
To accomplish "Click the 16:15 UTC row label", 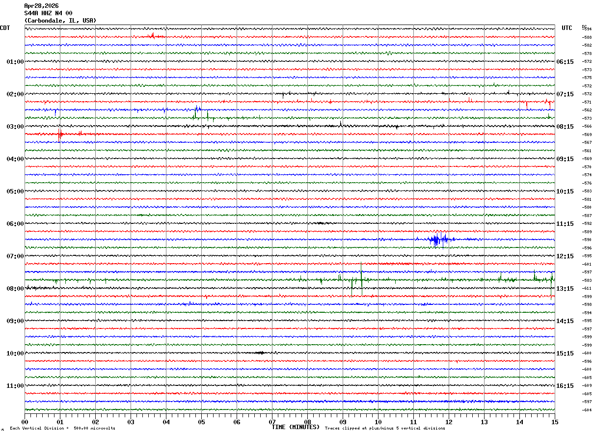I will click(x=565, y=386).
